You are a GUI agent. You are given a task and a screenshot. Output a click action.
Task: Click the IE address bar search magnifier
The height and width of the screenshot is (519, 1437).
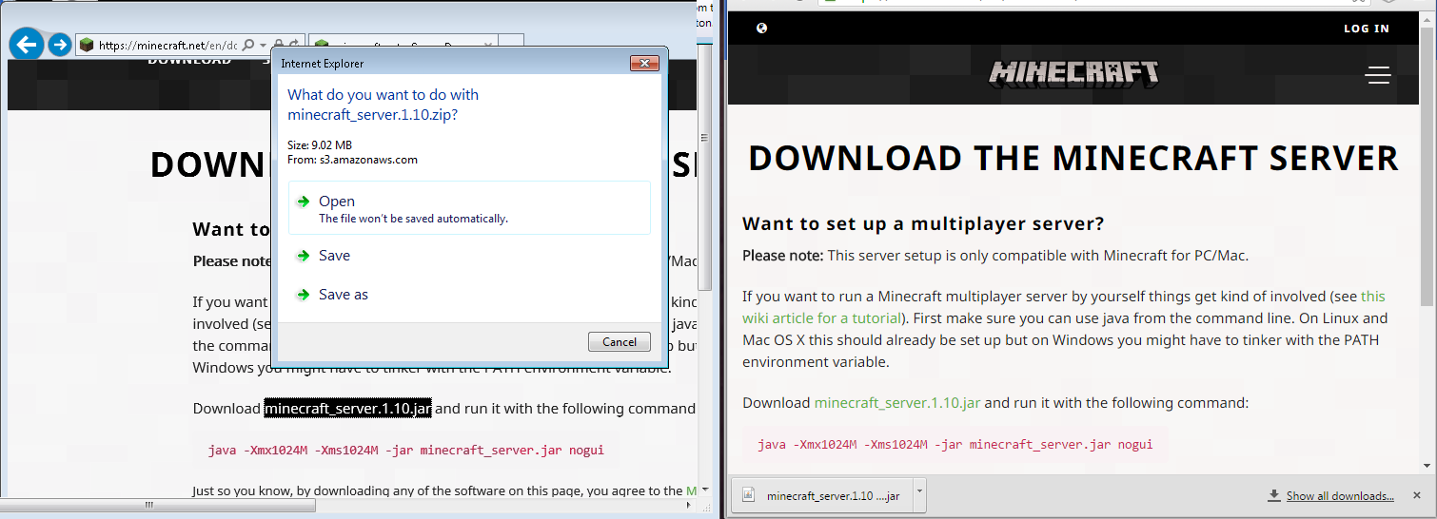[248, 45]
